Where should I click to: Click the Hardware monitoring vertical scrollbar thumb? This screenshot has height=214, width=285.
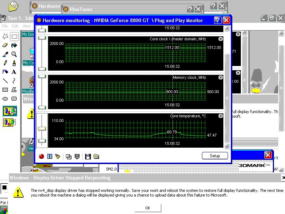227,98
